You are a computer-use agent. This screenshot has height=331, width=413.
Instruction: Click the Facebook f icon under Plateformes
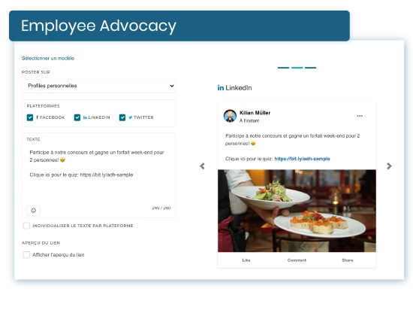click(37, 117)
